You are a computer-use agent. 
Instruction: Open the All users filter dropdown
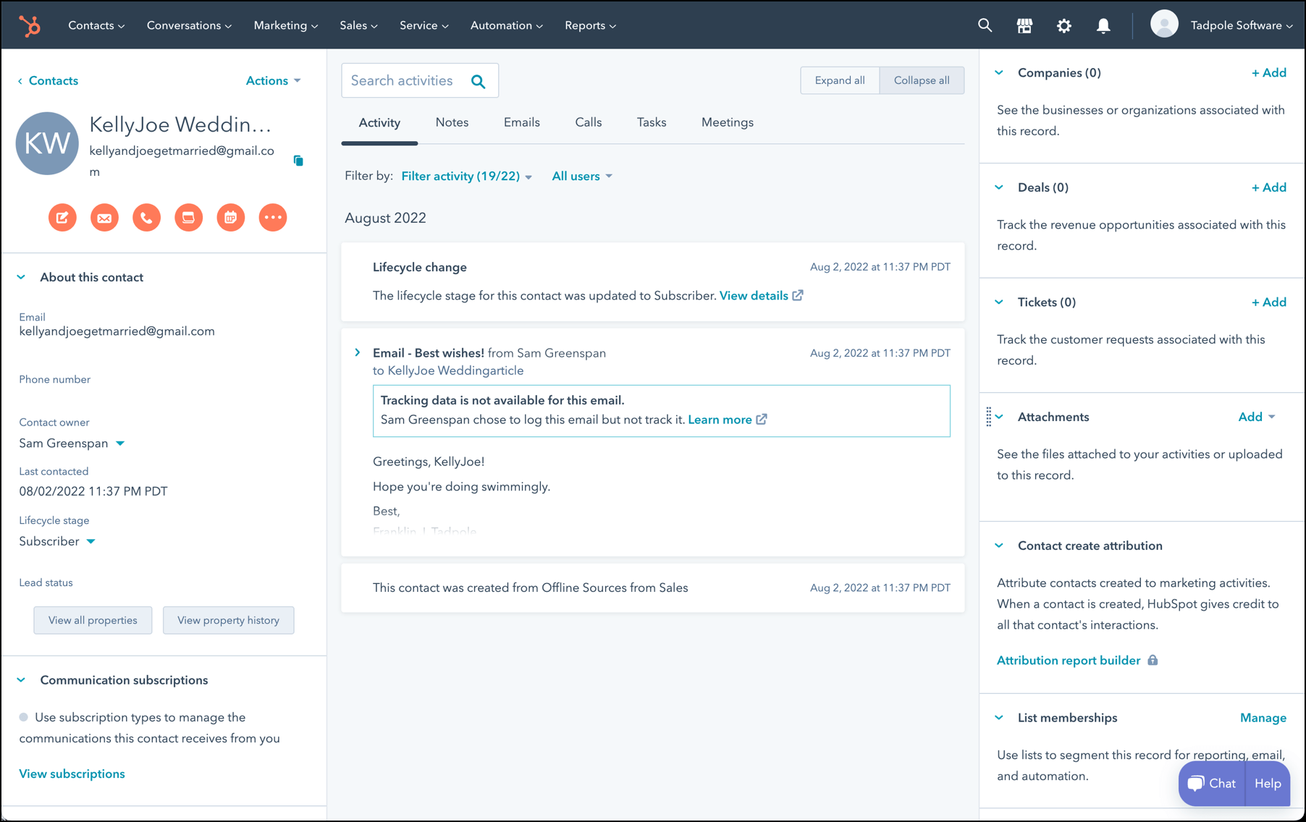582,176
